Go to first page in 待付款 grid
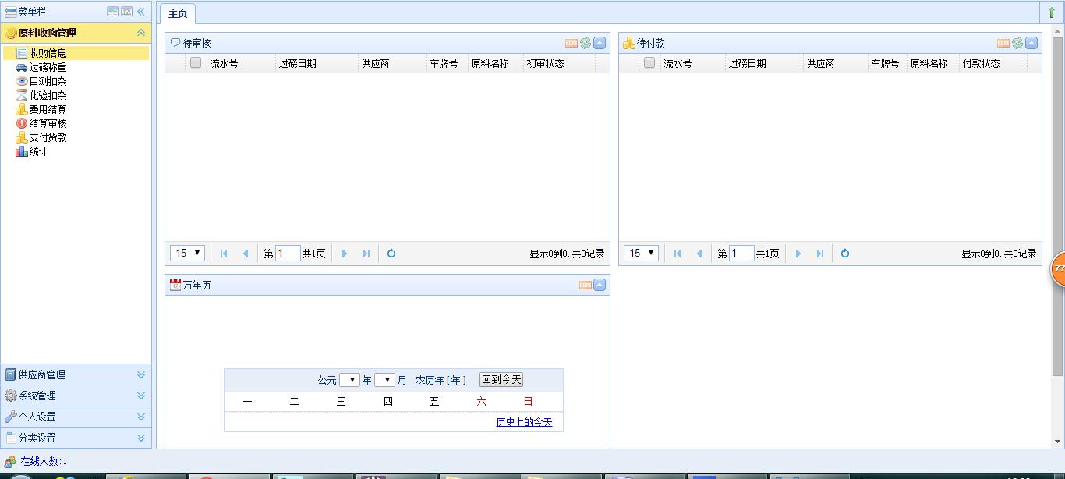1065x479 pixels. click(678, 254)
